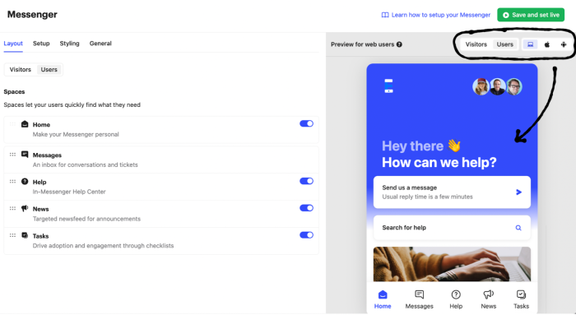Toggle the News space switch

[x=306, y=208]
